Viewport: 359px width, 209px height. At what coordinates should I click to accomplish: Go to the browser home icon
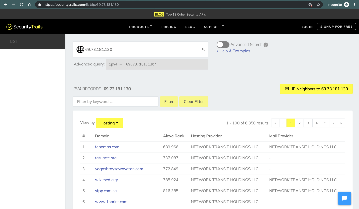coord(29,5)
